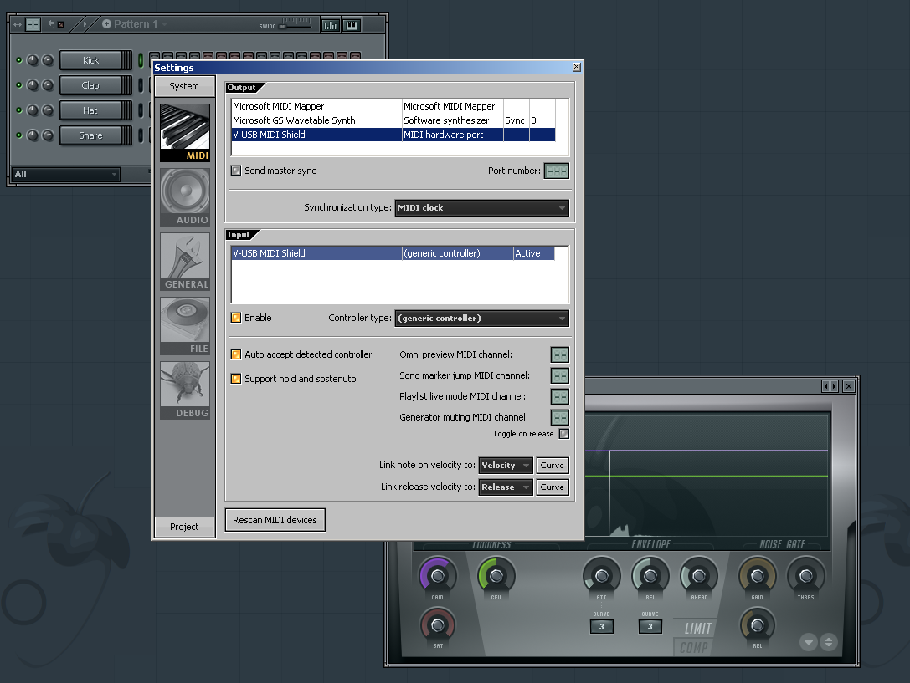
Task: Select the System tab
Action: [184, 86]
